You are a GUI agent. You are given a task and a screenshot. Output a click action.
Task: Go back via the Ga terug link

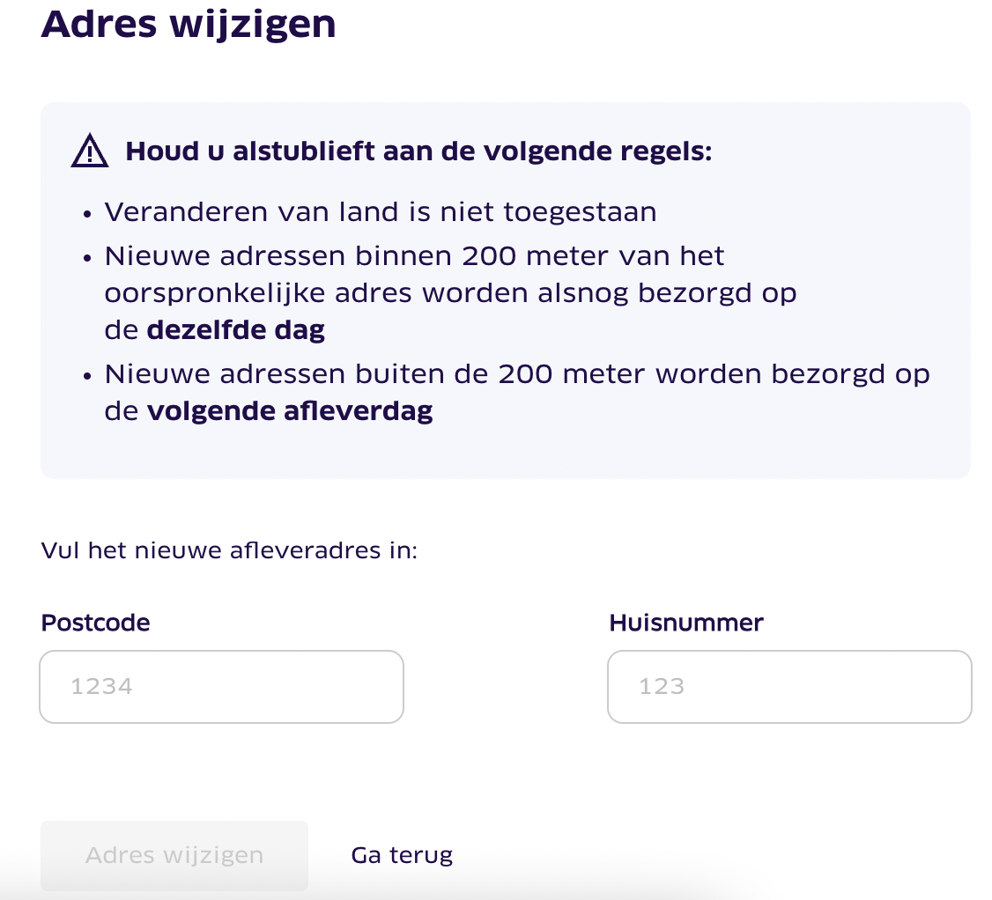[402, 855]
